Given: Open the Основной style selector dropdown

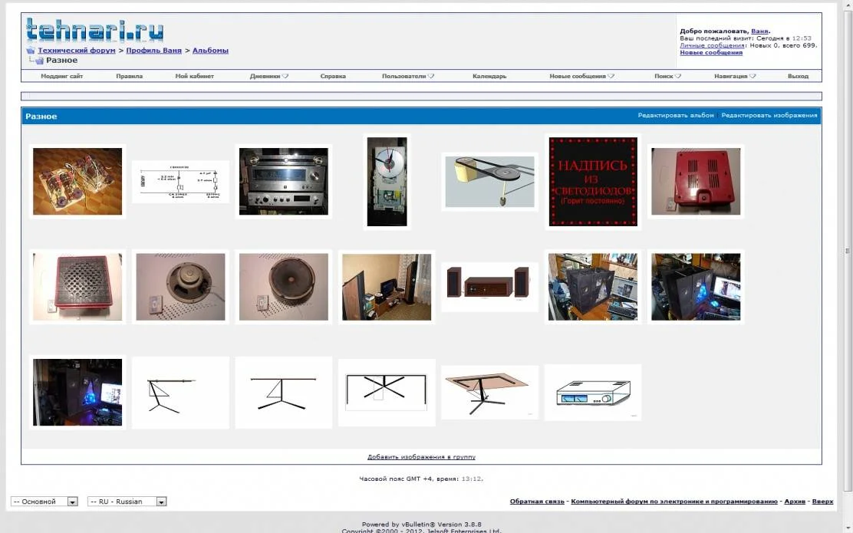Looking at the screenshot, I should [x=44, y=502].
